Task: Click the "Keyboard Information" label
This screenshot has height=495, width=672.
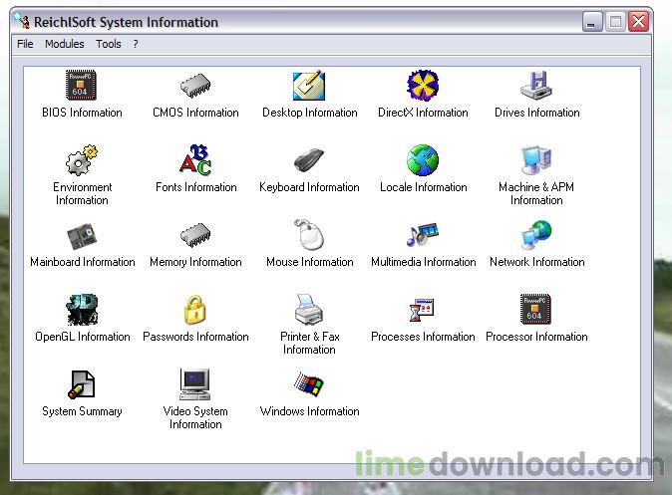Action: (x=309, y=187)
